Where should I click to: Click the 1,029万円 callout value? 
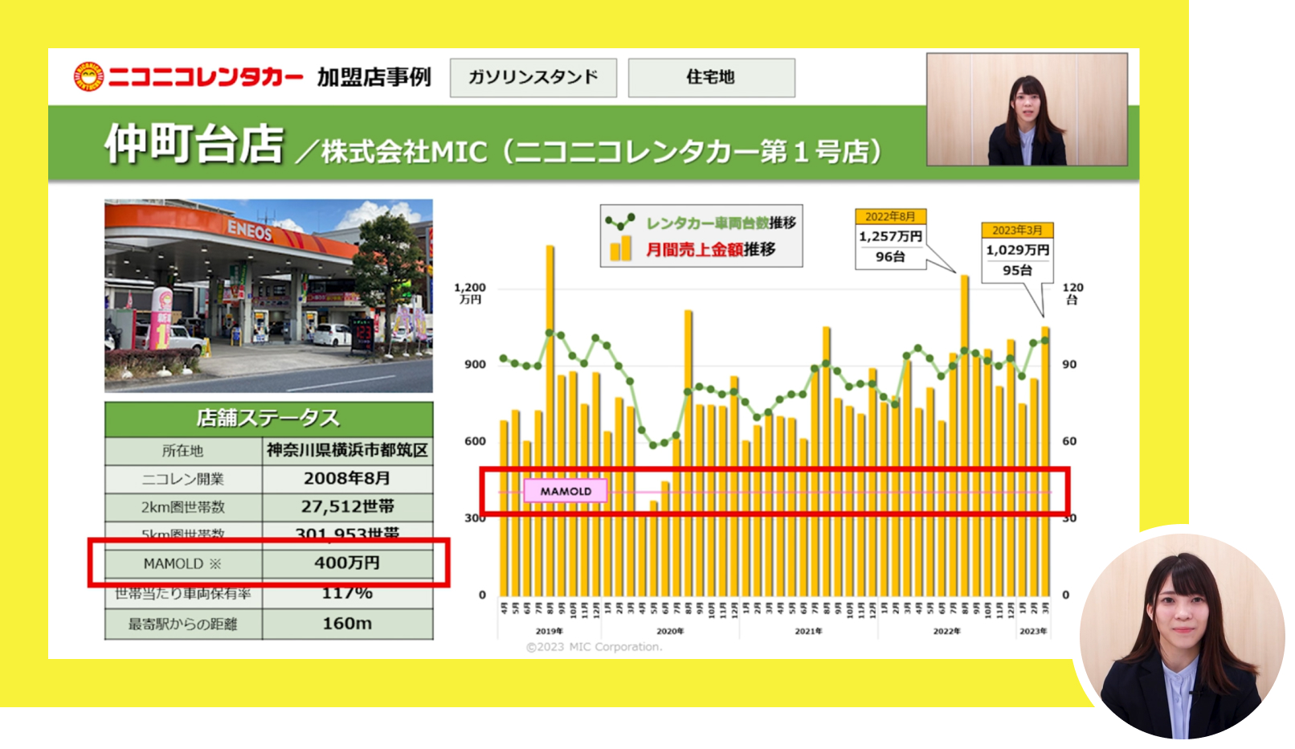coord(1018,250)
